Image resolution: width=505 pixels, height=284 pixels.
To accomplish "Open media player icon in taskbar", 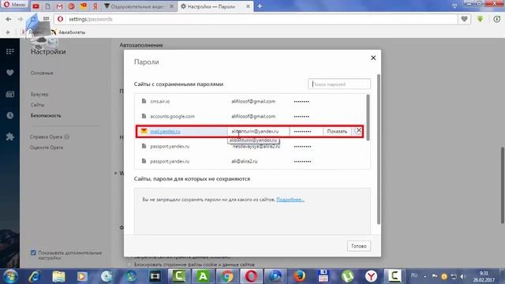I will 82,276.
